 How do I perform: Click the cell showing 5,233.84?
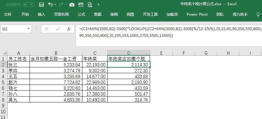(56, 65)
